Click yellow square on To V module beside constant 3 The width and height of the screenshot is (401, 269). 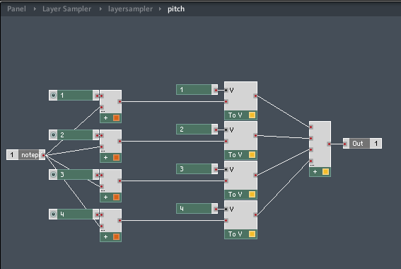click(x=252, y=195)
